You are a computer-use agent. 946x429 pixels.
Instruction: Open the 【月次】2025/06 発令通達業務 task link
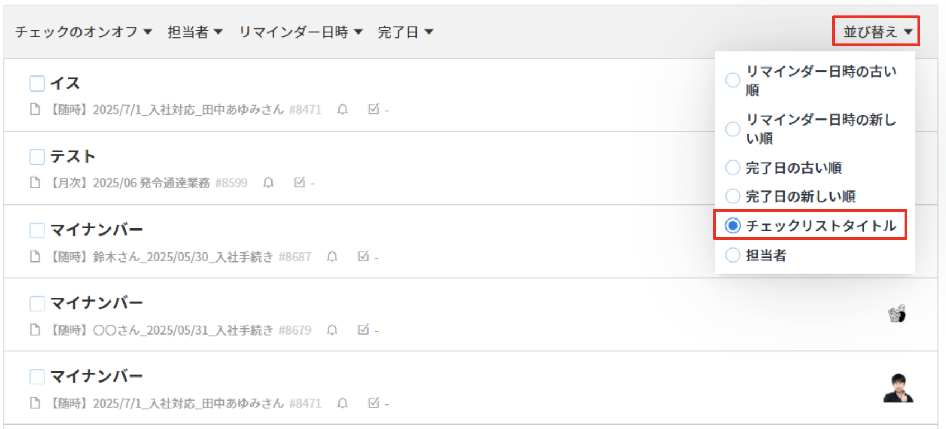[x=148, y=183]
